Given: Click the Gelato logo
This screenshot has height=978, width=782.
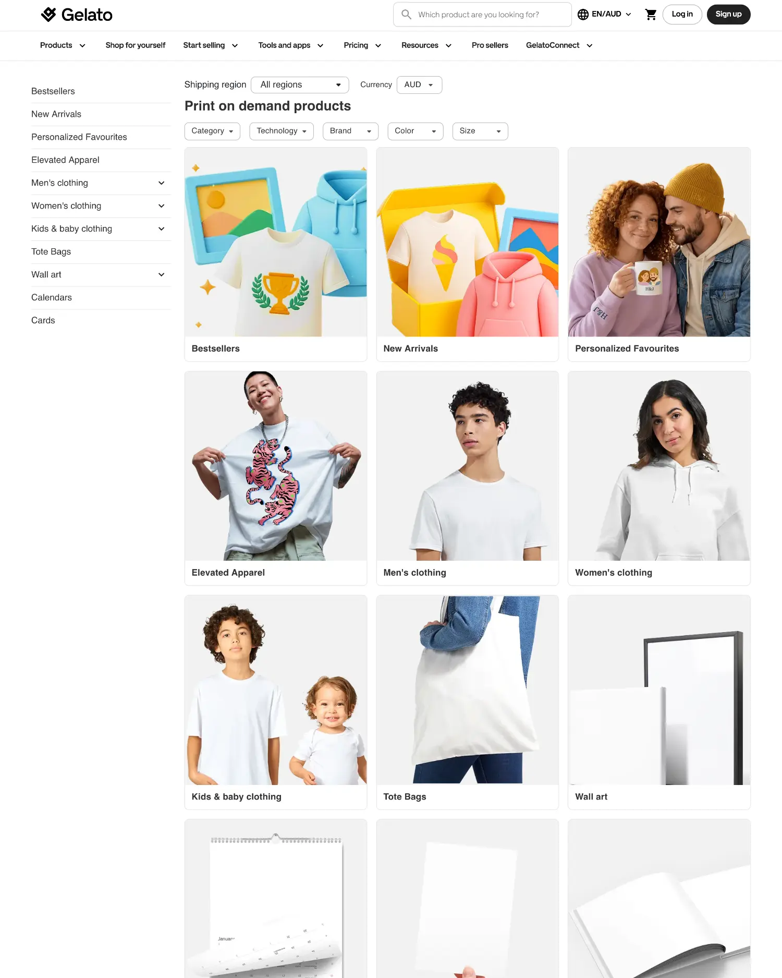Looking at the screenshot, I should point(77,15).
